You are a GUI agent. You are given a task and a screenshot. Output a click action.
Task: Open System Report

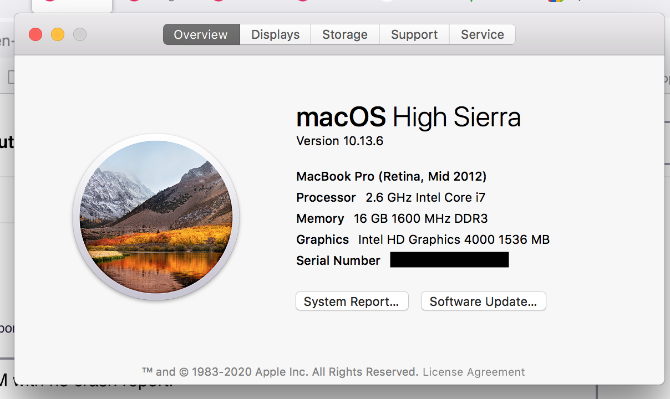352,301
